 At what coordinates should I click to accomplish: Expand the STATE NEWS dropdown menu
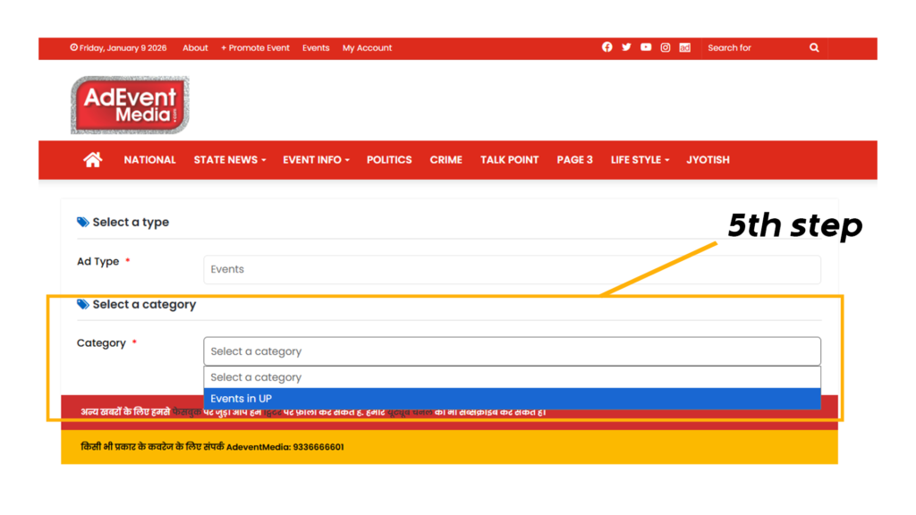(x=230, y=160)
